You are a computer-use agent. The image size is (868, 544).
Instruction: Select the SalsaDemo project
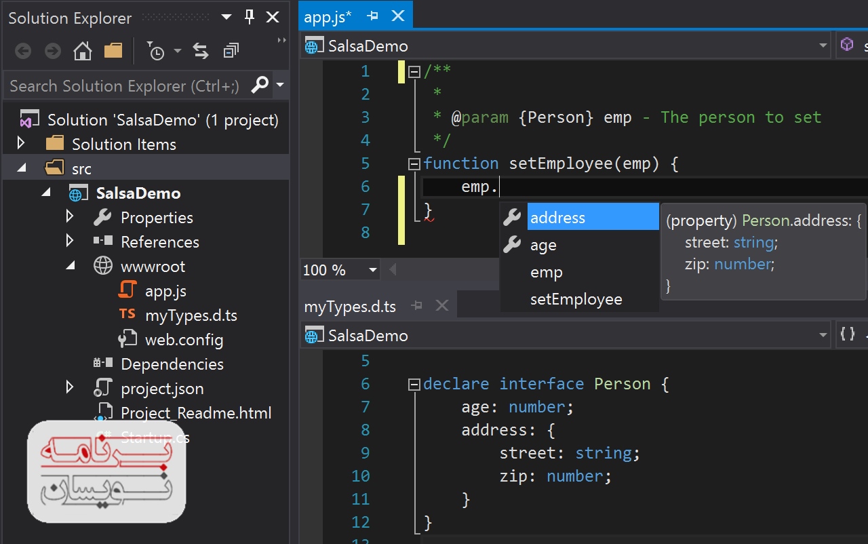coord(138,193)
